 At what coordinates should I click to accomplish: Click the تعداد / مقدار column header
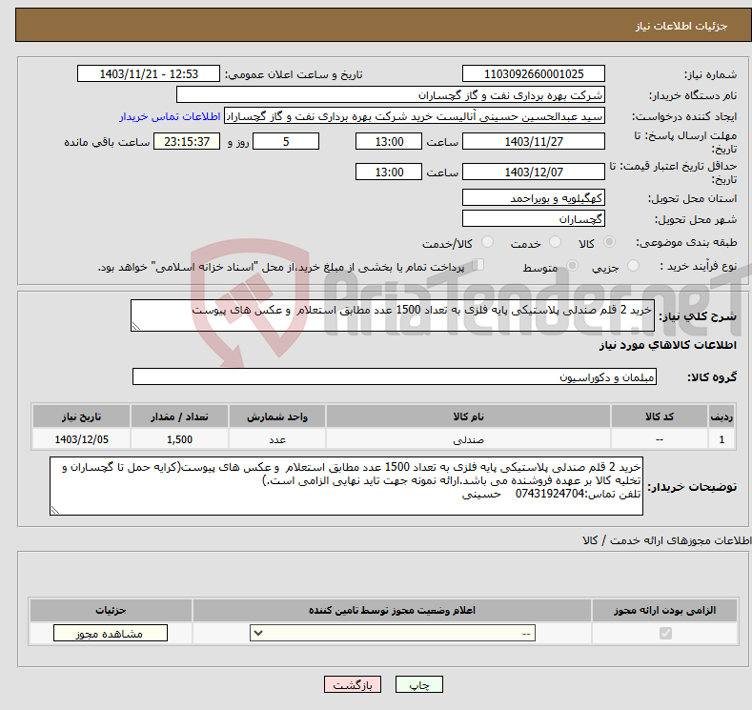coord(179,416)
